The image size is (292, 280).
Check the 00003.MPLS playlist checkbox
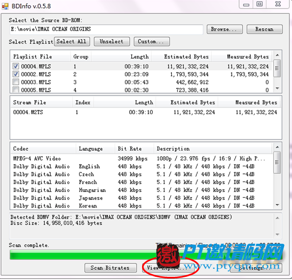16,82
